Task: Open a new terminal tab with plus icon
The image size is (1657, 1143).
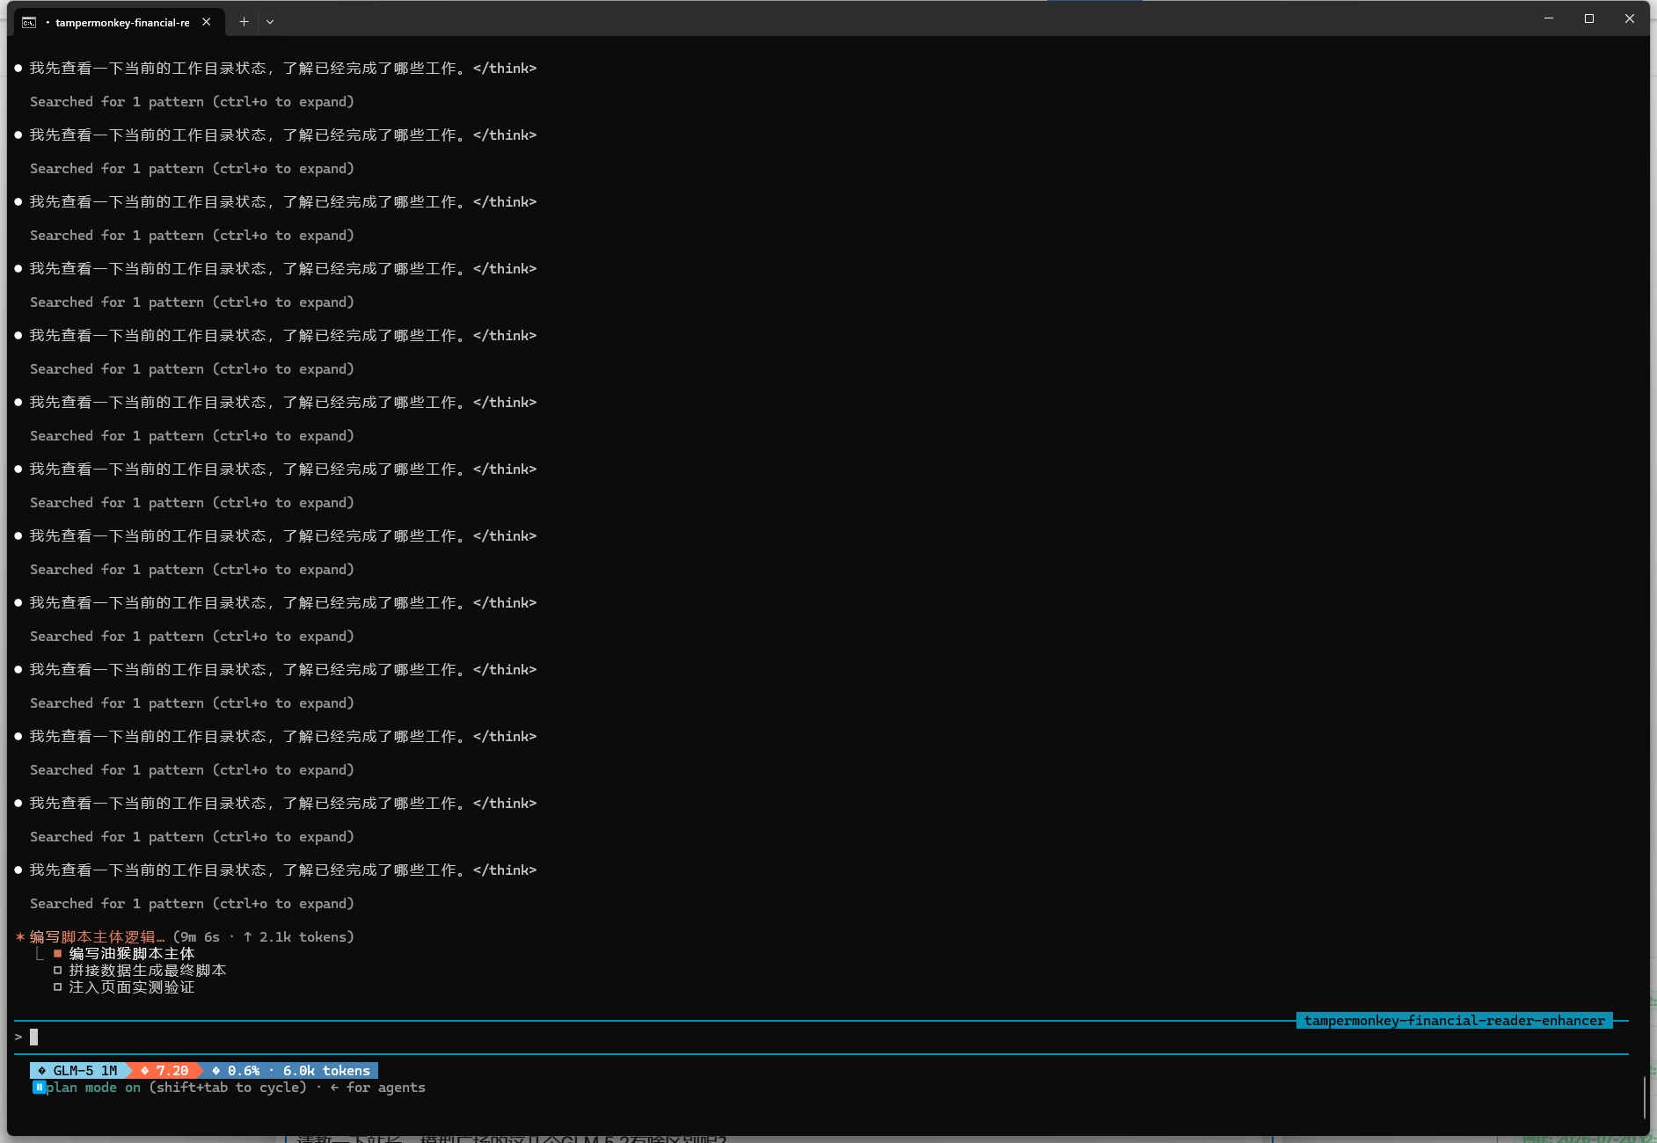Action: [x=244, y=22]
